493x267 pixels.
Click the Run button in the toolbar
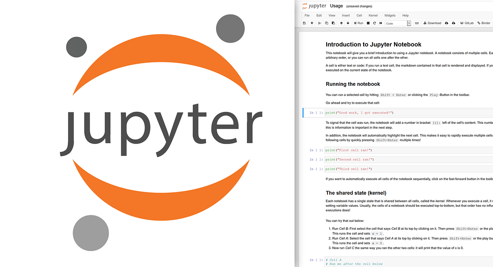358,23
